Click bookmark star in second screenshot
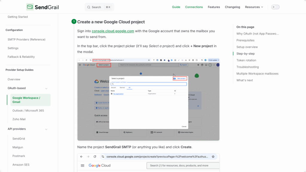The width and height of the screenshot is (306, 172). tap(213, 156)
